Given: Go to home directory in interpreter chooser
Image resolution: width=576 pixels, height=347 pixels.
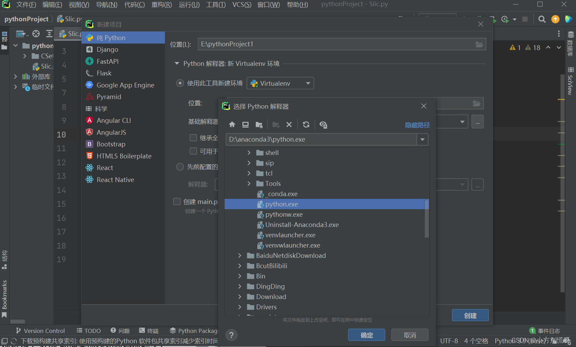Looking at the screenshot, I should coord(232,124).
